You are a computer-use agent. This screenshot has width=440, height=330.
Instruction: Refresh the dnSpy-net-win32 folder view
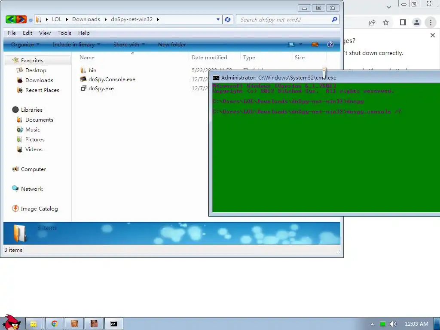point(228,20)
